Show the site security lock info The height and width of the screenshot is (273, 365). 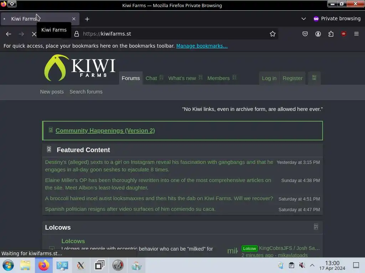[77, 34]
